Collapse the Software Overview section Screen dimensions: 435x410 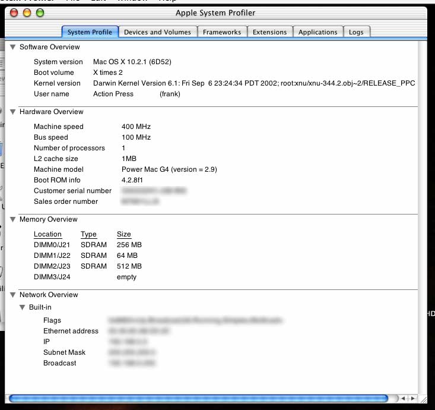(13, 47)
